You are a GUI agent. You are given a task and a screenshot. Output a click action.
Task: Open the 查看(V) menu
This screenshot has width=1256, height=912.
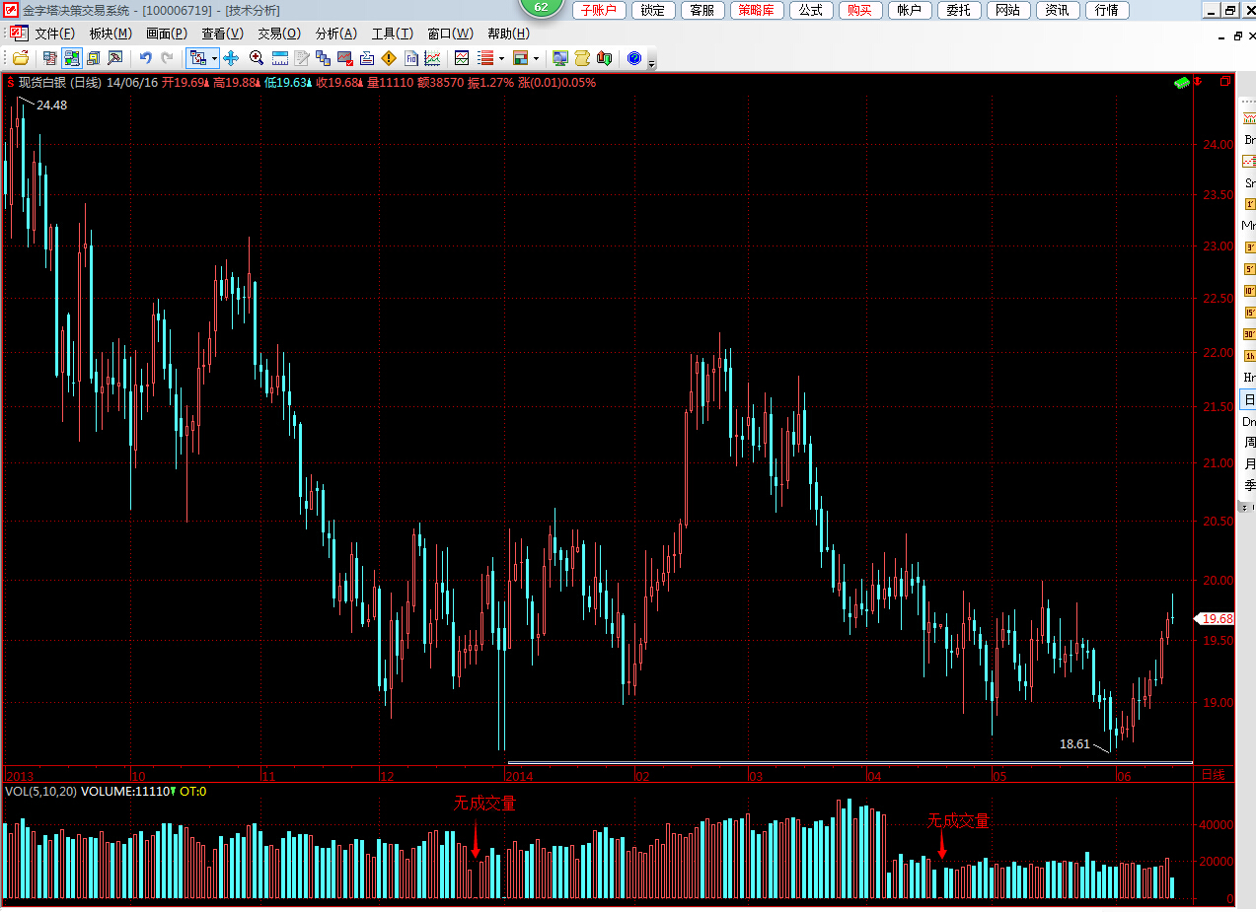pyautogui.click(x=222, y=34)
